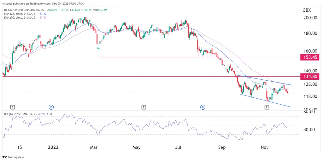
Task: Click the TradingView logo at bottom left
Action: (13, 157)
